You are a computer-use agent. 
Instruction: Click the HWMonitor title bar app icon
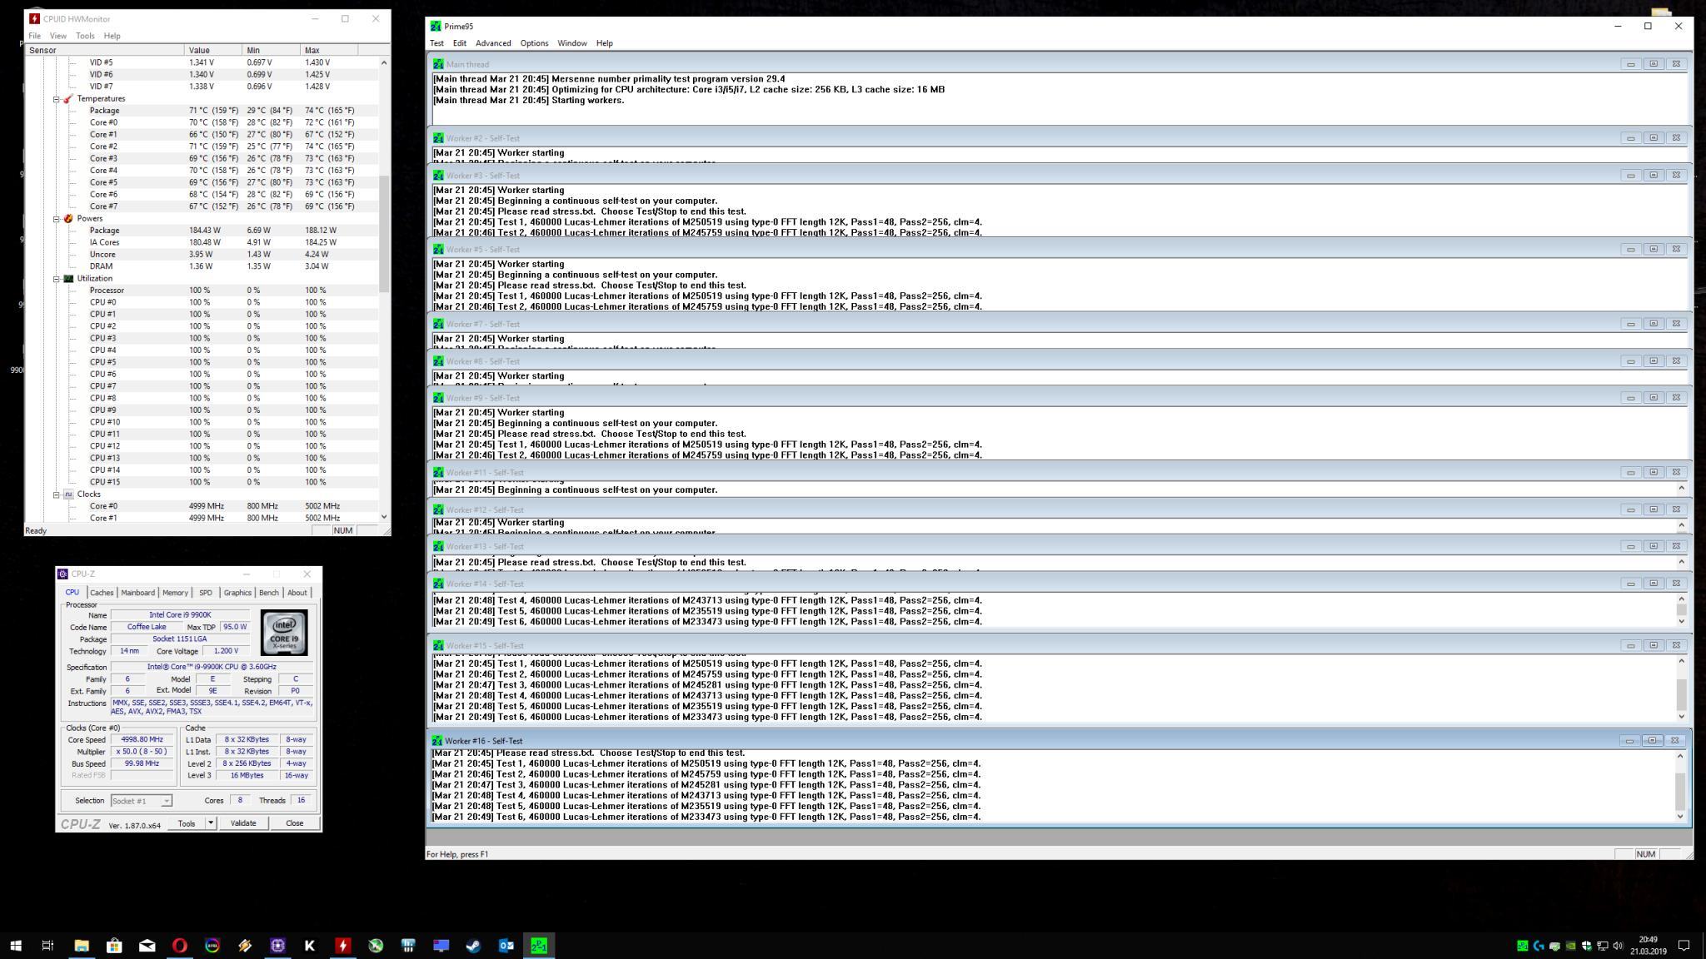click(x=34, y=18)
